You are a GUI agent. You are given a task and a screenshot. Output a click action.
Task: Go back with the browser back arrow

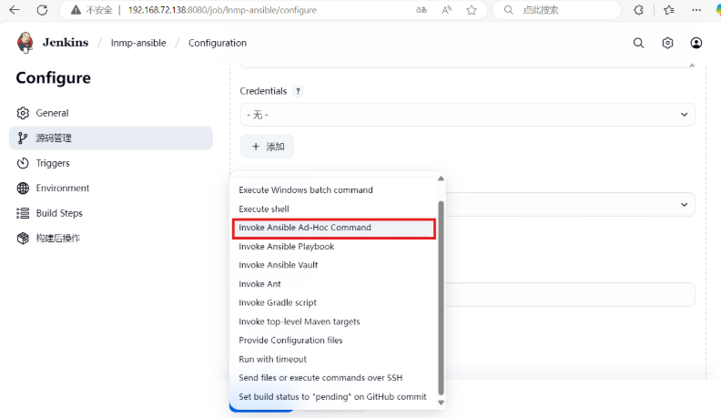point(15,10)
